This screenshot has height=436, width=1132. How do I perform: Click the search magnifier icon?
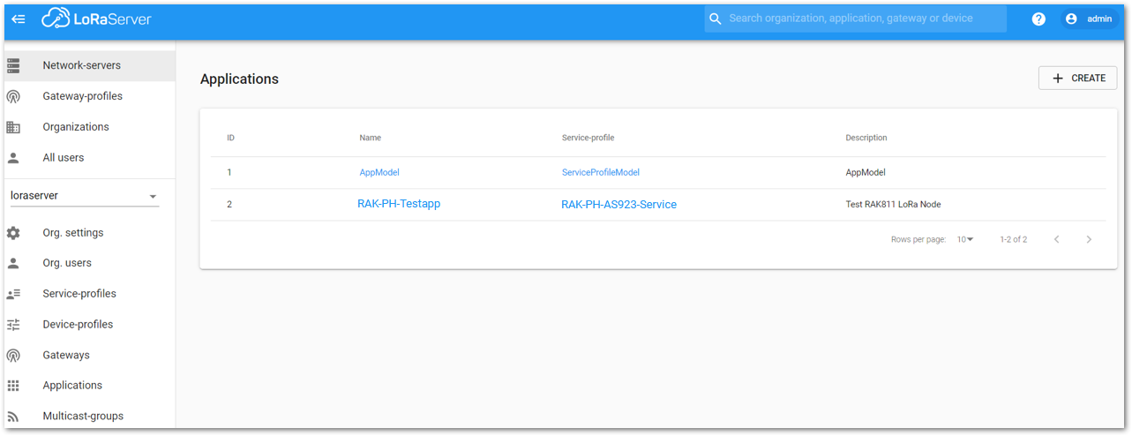pos(716,19)
